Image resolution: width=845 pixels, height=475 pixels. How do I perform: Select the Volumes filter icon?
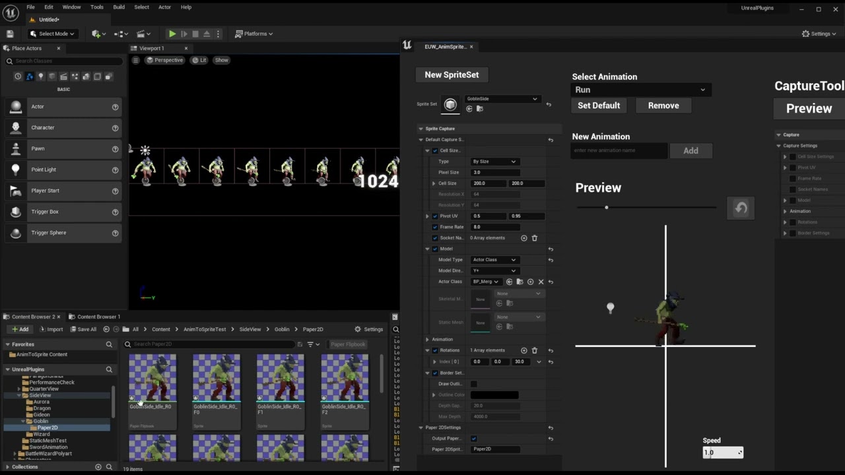click(x=98, y=77)
